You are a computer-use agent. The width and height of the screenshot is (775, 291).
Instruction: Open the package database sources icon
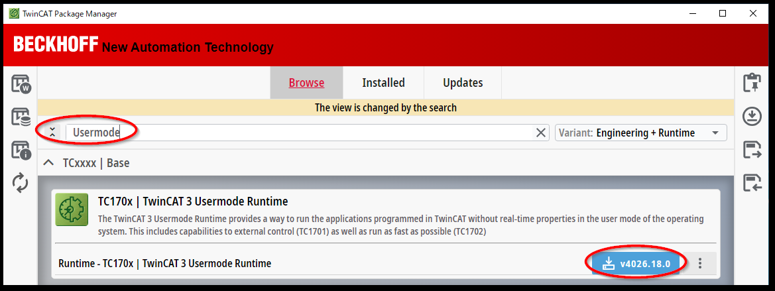point(21,117)
